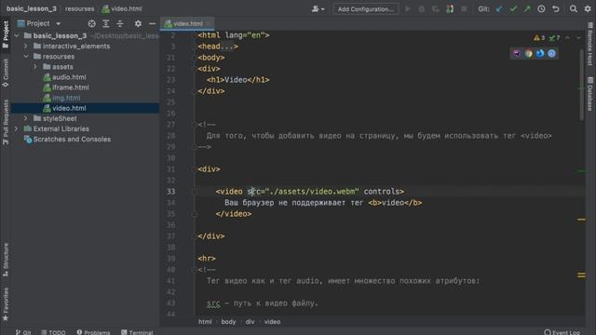Screen dimensions: 596x335
Task: Open Project panel options gear
Action: 138,23
